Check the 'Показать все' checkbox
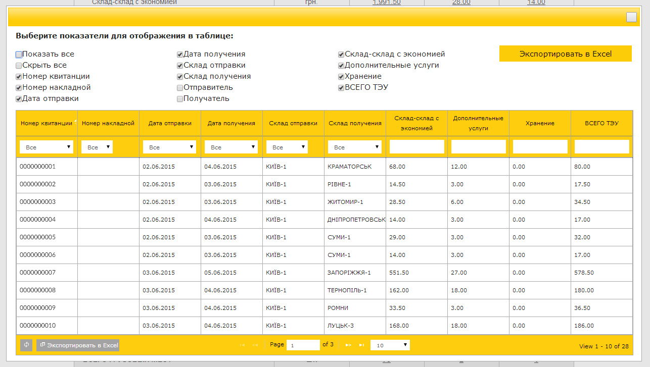 tap(19, 55)
